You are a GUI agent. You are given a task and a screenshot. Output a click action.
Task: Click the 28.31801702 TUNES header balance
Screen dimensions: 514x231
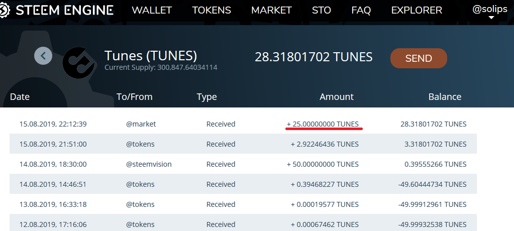point(314,57)
